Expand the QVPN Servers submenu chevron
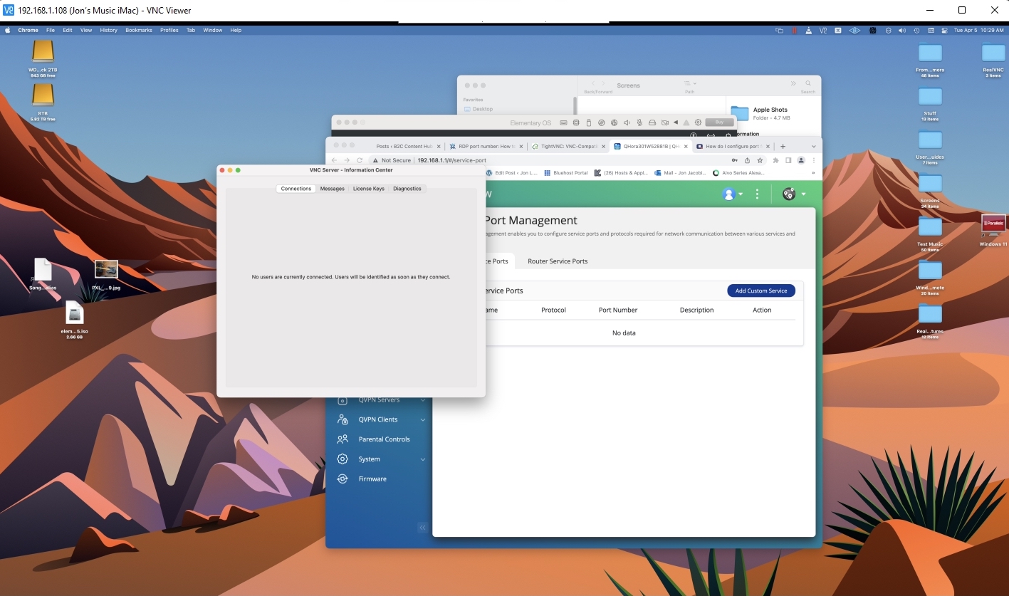Screen dimensions: 1009x596 pos(422,400)
